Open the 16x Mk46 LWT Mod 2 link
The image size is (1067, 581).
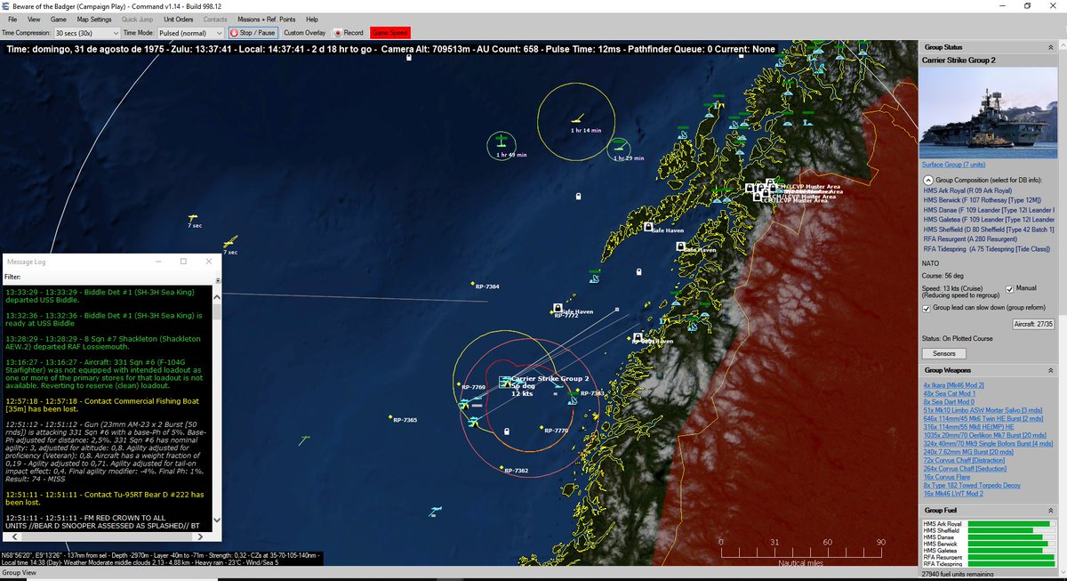952,492
